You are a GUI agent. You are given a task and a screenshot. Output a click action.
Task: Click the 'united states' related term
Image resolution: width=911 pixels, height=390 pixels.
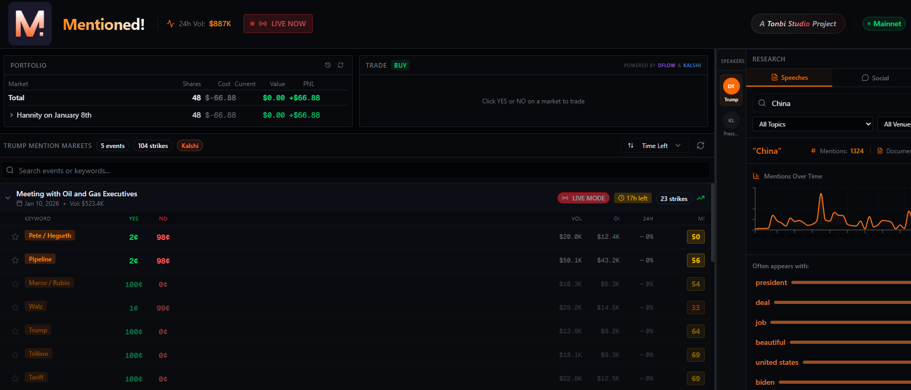pos(777,362)
